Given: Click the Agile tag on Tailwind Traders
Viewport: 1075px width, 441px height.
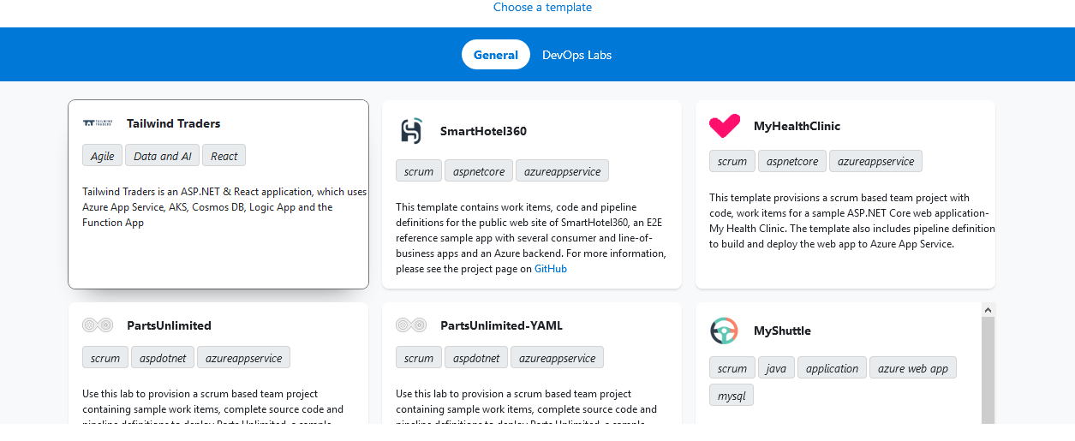Looking at the screenshot, I should tap(103, 156).
